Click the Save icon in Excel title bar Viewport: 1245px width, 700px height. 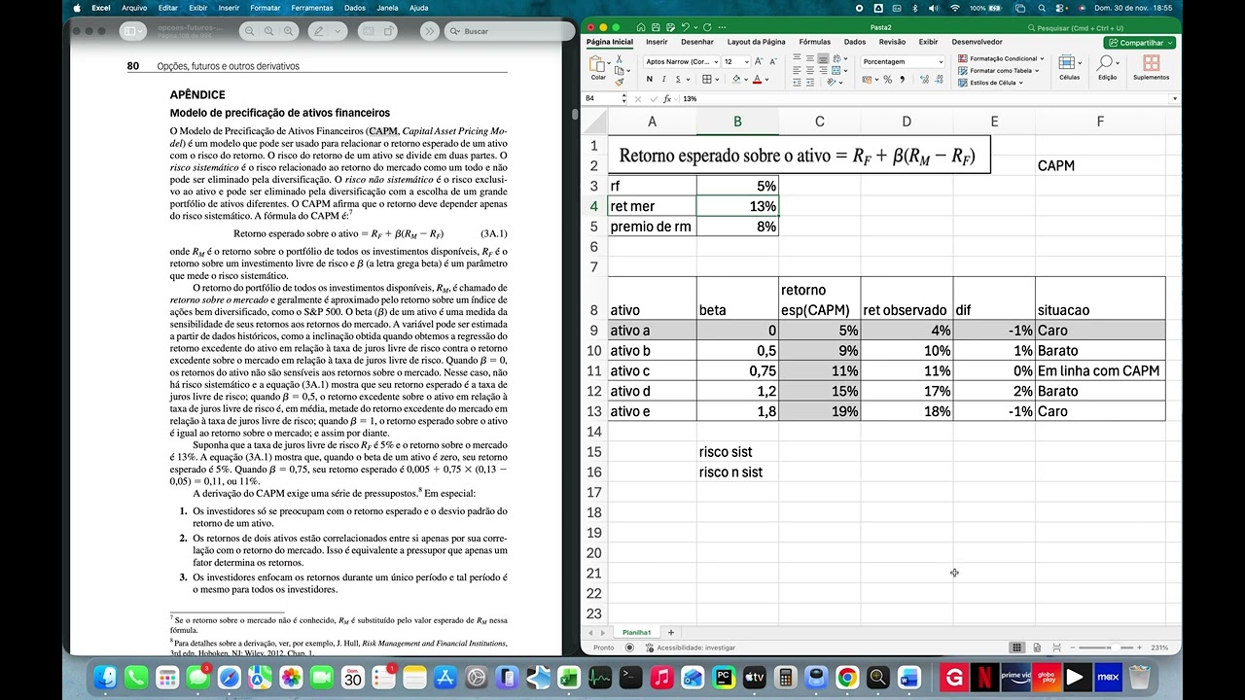pos(656,27)
